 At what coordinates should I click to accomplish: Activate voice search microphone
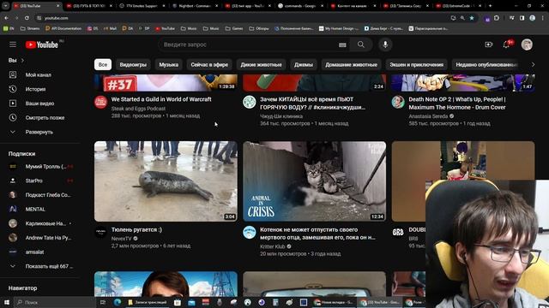[x=385, y=44]
